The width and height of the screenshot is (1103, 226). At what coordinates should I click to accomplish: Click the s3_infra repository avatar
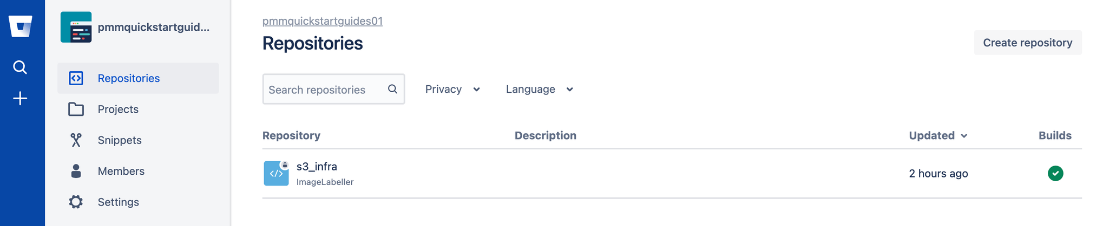coord(276,173)
